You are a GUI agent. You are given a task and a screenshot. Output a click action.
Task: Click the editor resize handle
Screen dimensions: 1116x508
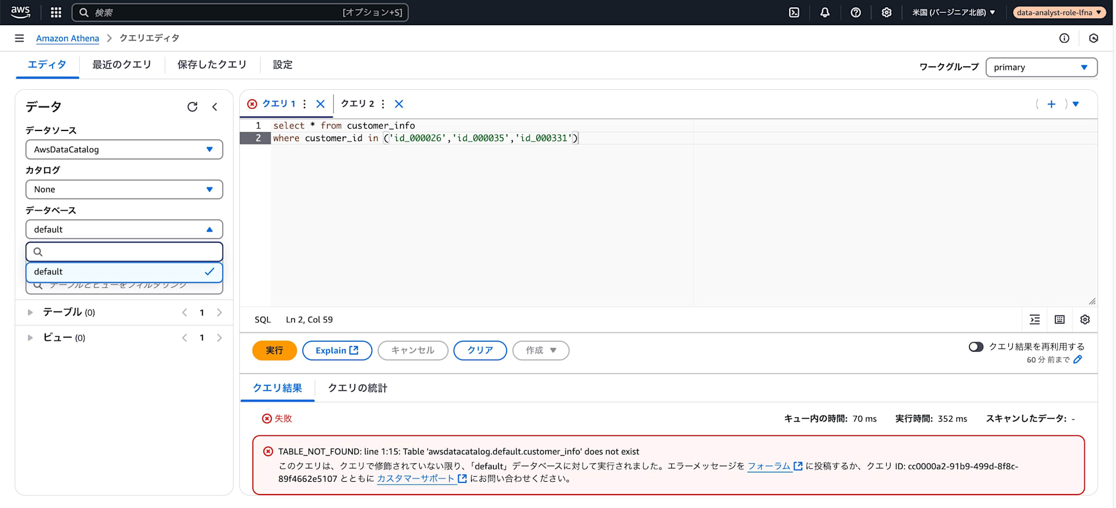(x=1092, y=301)
